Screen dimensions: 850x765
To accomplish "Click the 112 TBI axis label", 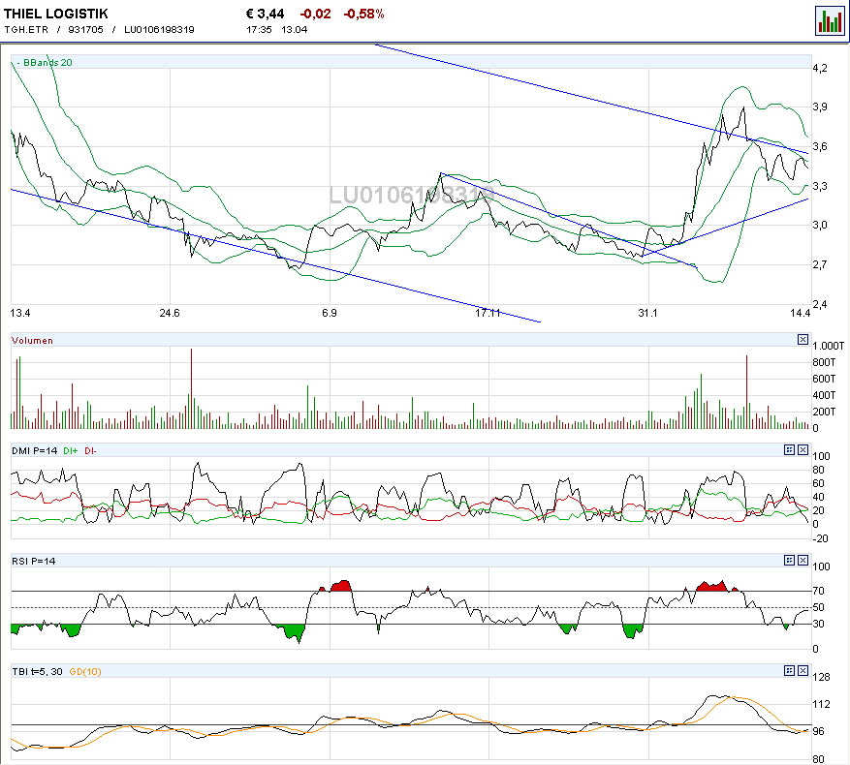I will (821, 704).
